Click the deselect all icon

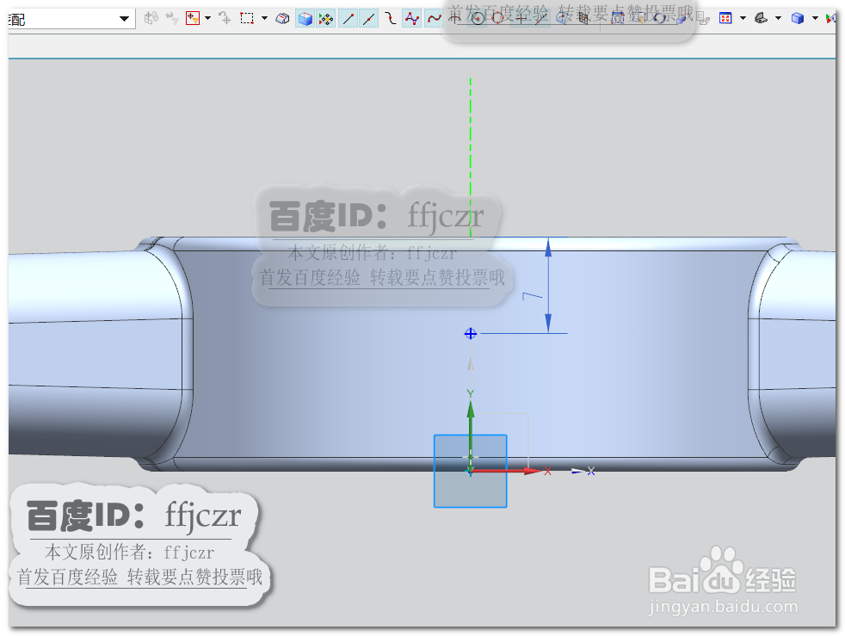225,18
